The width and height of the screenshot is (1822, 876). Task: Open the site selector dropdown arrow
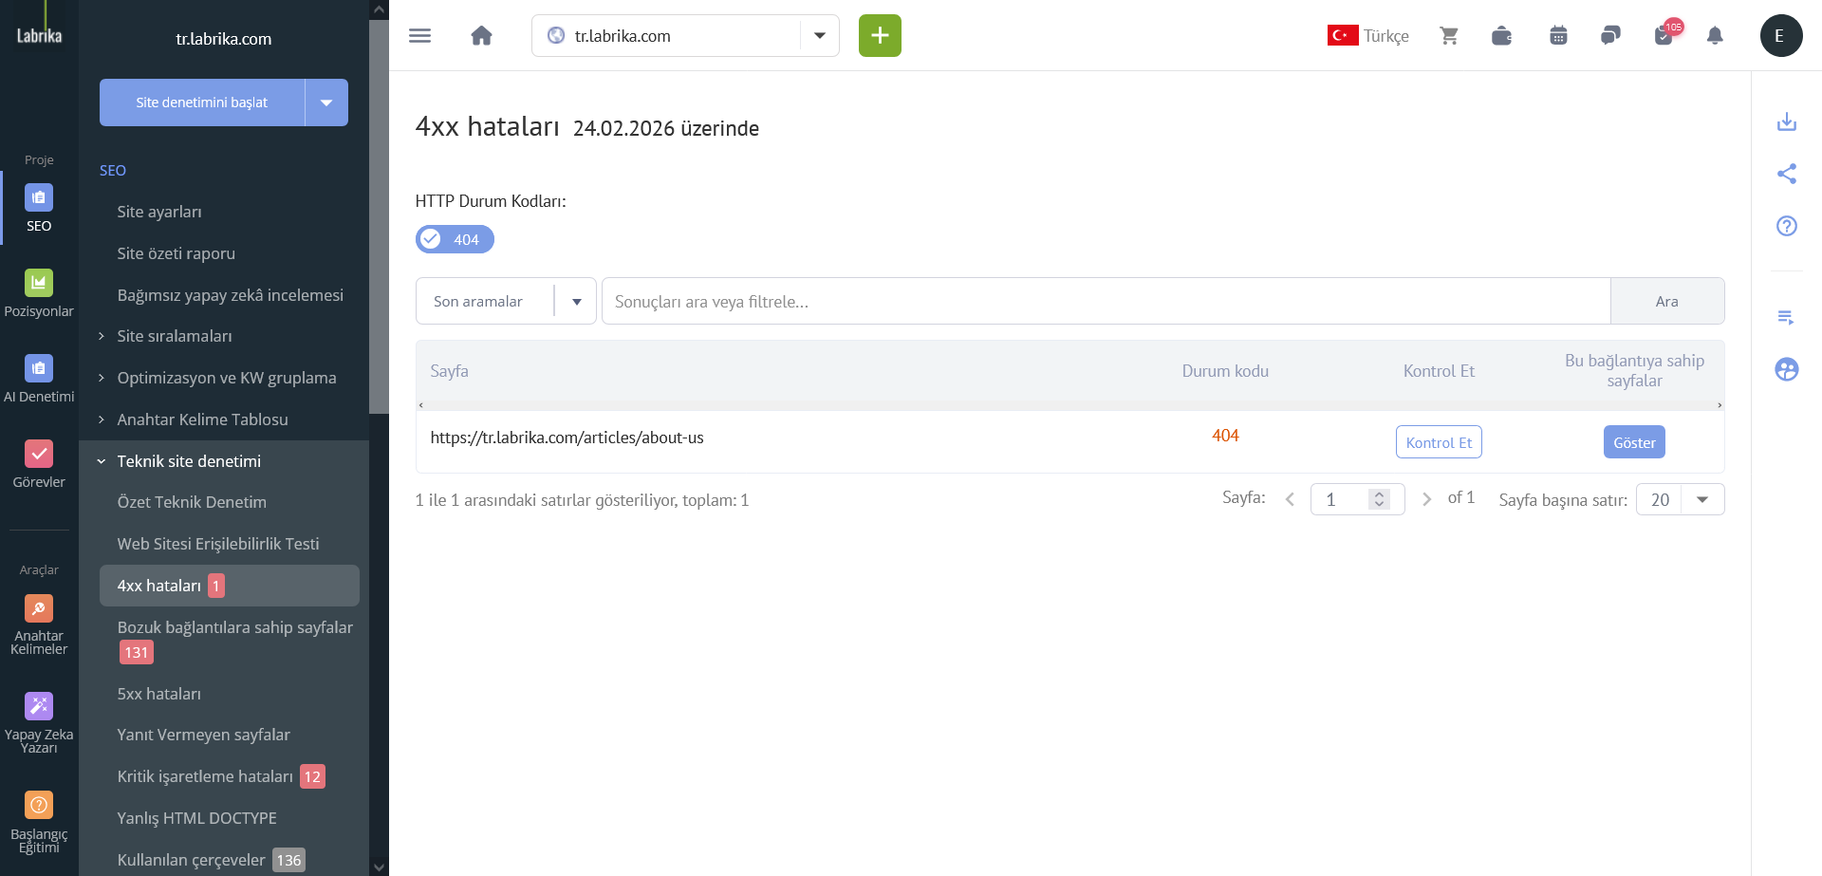819,36
